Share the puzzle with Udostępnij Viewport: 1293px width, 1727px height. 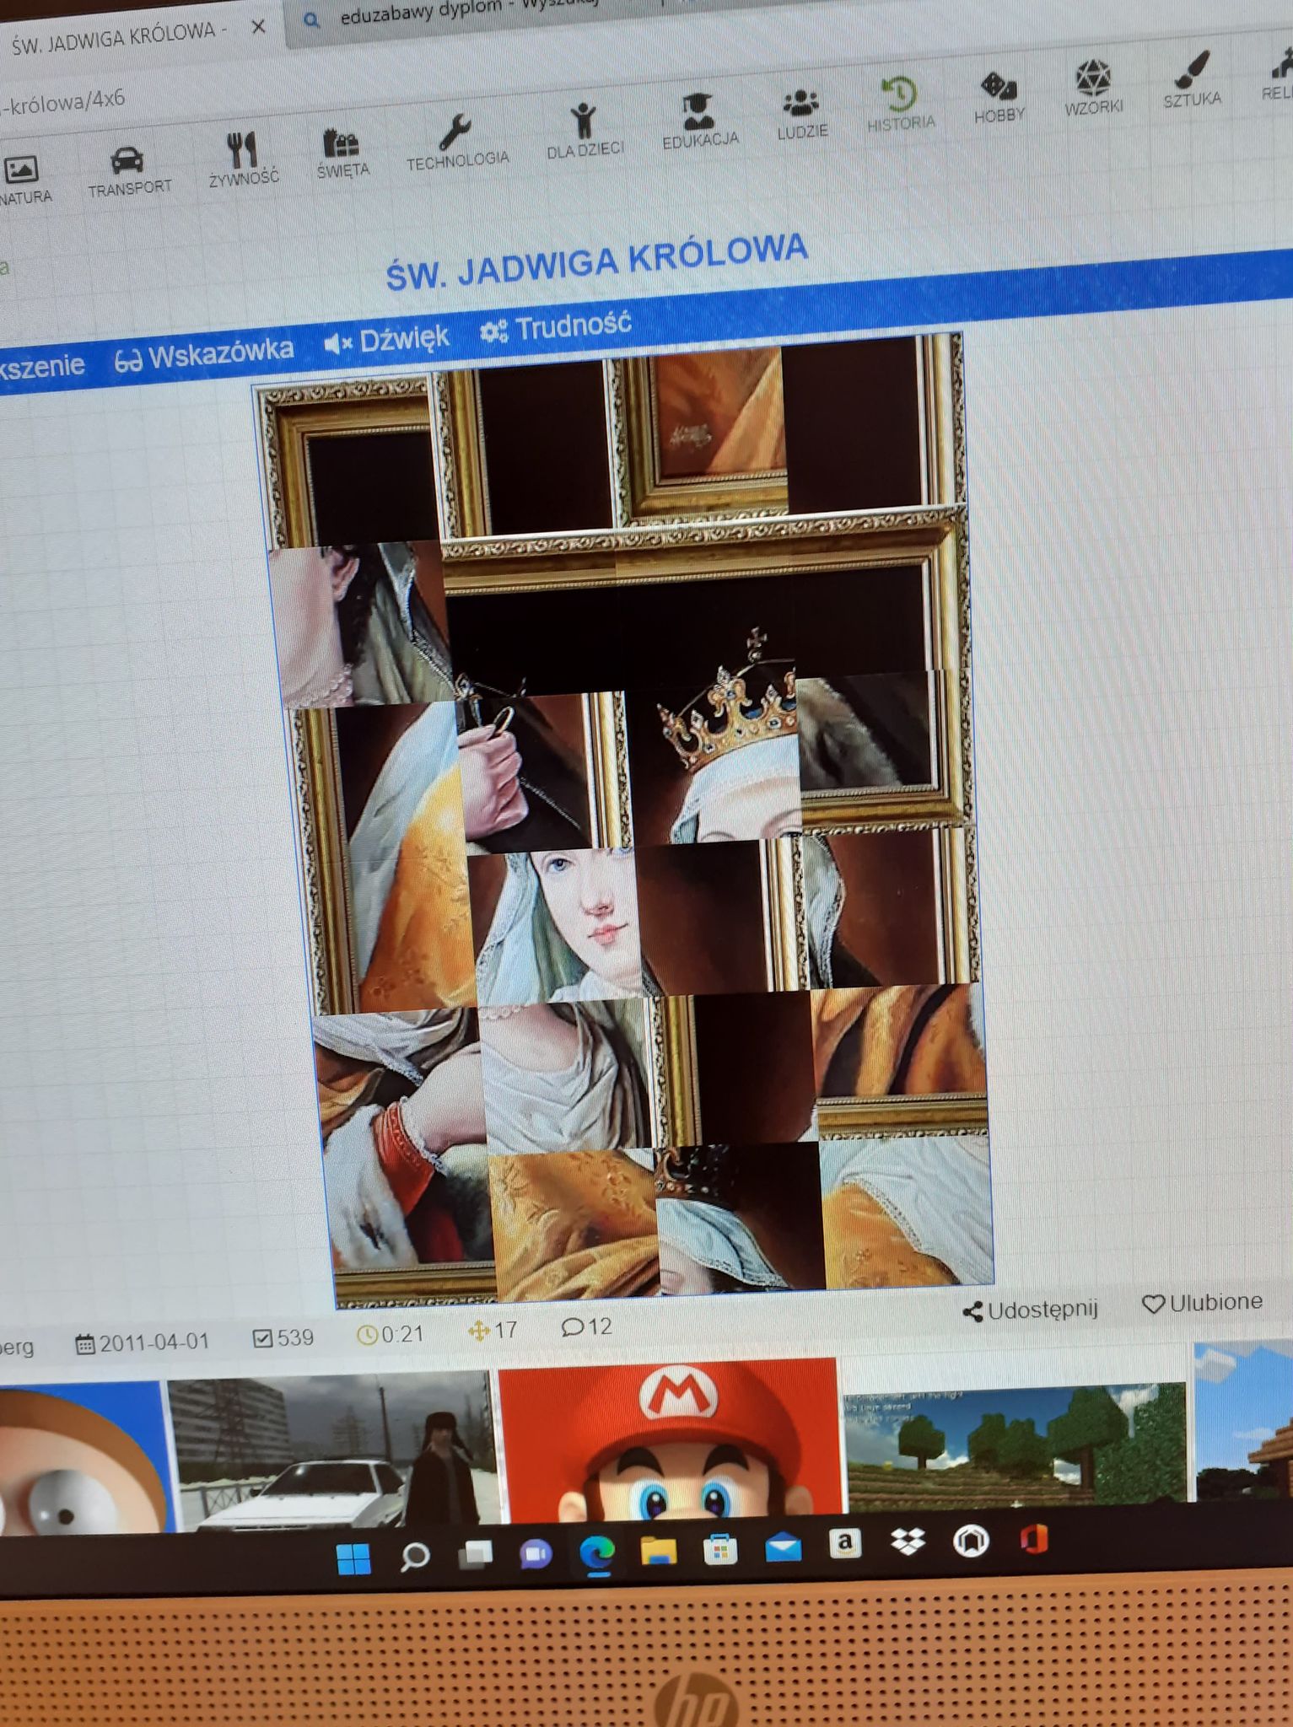pos(1030,1310)
